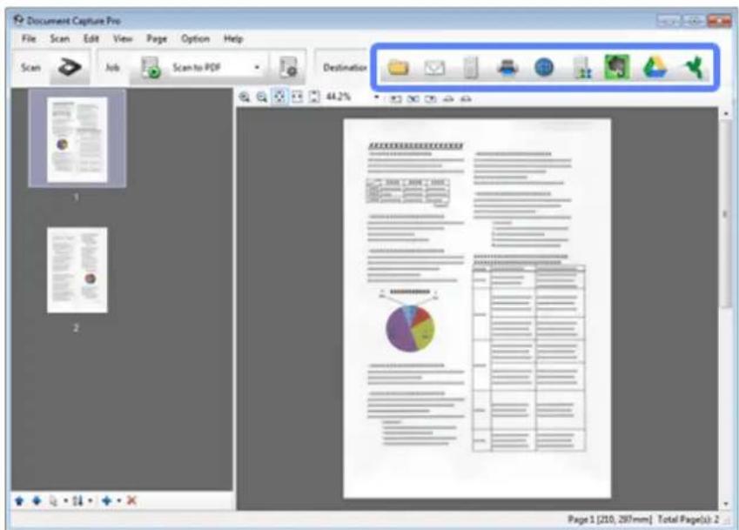Click the sort pages icon in bottom toolbar
Image resolution: width=739 pixels, height=530 pixels.
click(78, 500)
